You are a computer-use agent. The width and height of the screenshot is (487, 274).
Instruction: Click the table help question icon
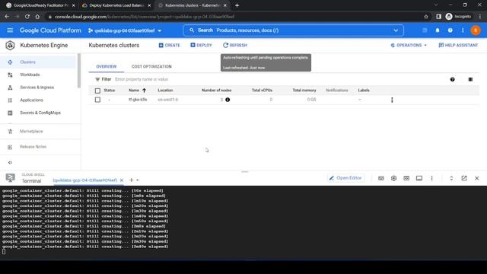pyautogui.click(x=453, y=79)
